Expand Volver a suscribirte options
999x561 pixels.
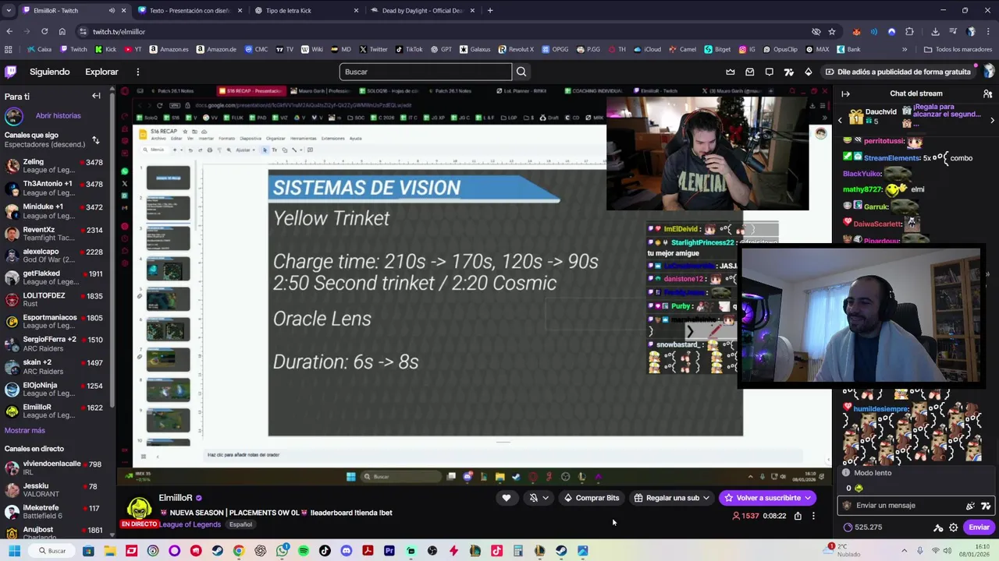click(809, 498)
